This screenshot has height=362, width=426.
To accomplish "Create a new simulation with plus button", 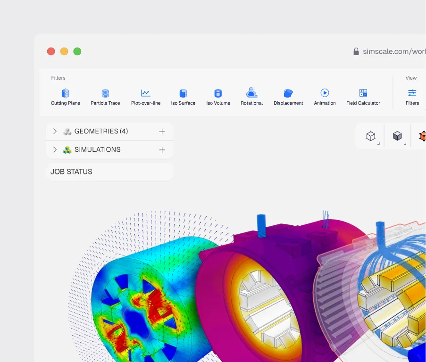I will tap(162, 150).
